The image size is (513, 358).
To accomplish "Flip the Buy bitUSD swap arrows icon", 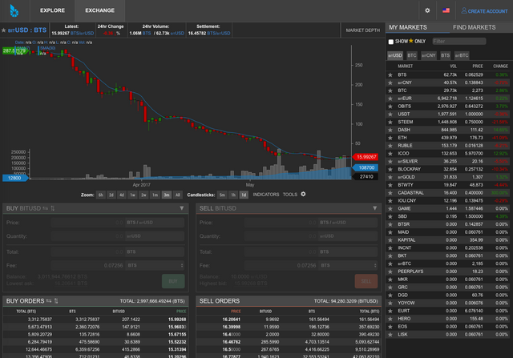I will (45, 208).
